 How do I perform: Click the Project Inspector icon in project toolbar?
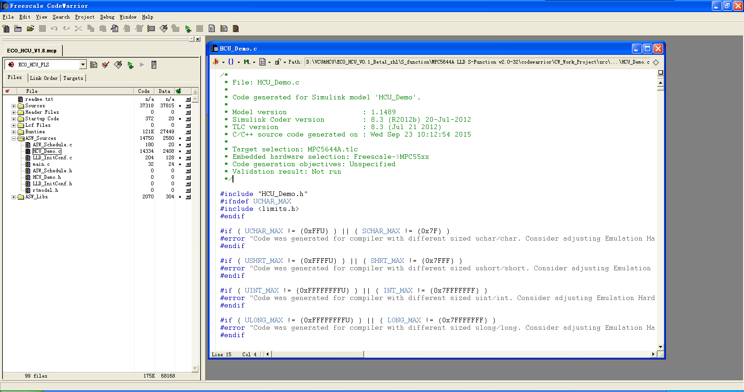tap(154, 65)
